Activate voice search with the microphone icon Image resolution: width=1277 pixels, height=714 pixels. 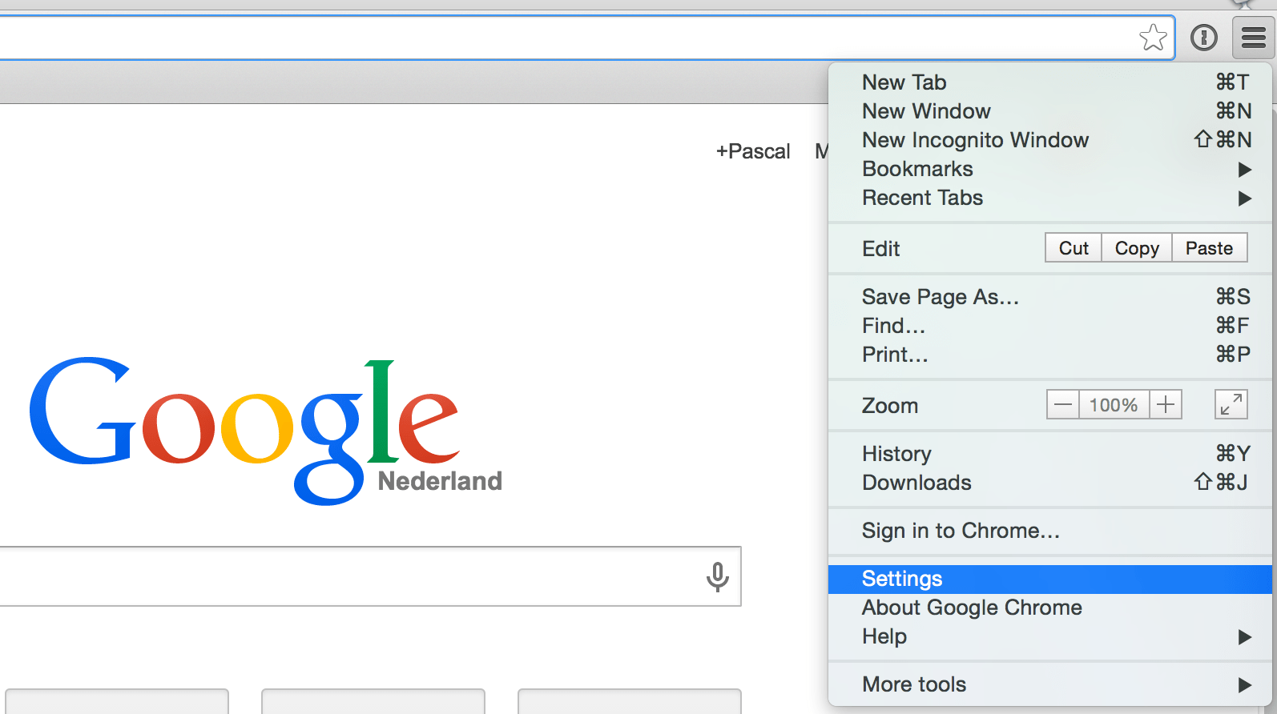pyautogui.click(x=716, y=576)
